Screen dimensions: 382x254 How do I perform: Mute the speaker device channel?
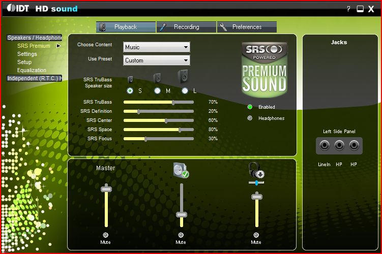181,235
